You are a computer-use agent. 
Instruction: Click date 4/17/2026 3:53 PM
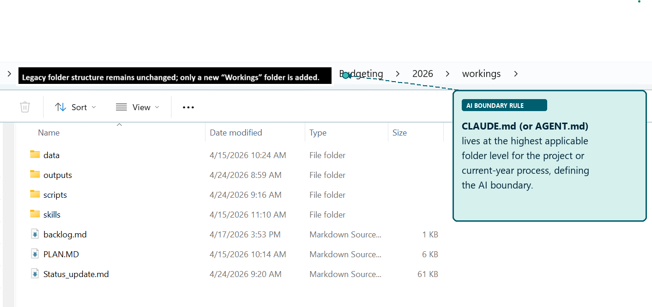(245, 235)
